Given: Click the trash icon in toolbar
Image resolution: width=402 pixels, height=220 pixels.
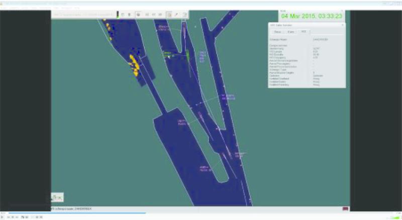Looking at the screenshot, I should 129,15.
